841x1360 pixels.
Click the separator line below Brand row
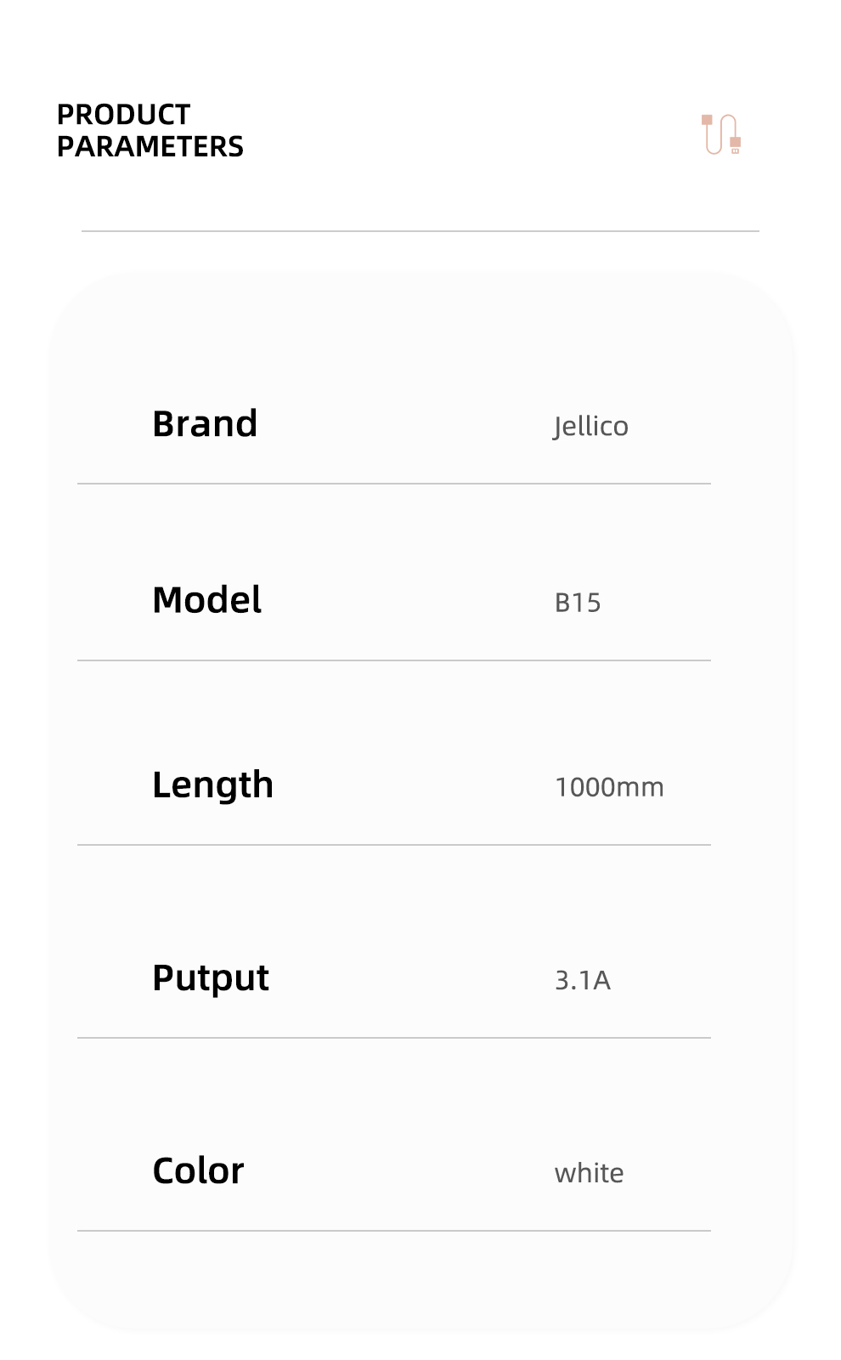(394, 484)
